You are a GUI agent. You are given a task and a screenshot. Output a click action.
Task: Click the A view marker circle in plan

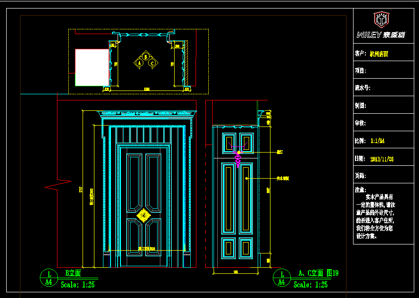click(x=140, y=63)
